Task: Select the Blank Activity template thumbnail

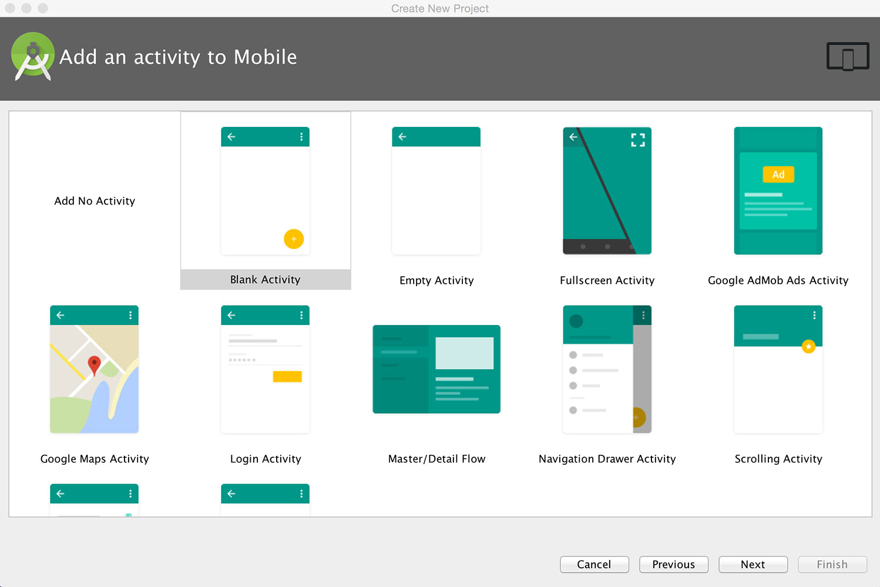Action: (265, 191)
